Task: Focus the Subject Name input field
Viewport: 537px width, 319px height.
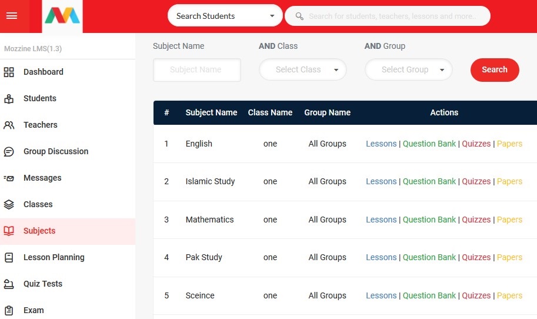Action: 196,69
